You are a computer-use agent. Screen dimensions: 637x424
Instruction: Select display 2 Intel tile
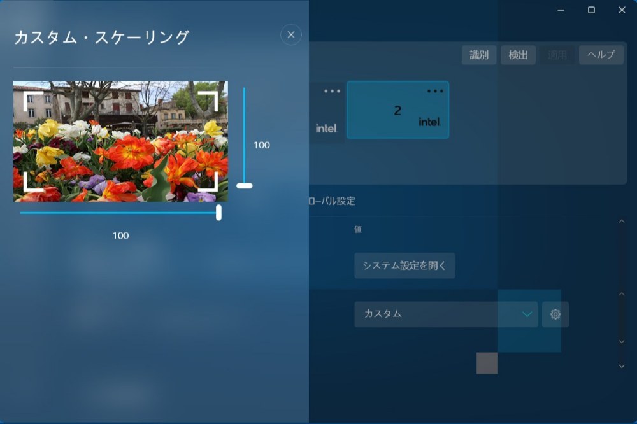(x=397, y=110)
